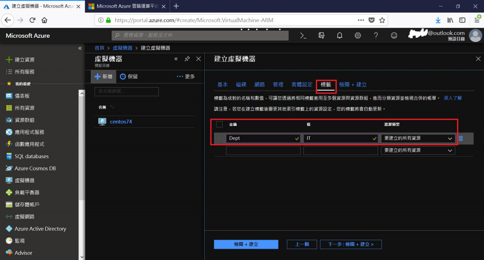Open directory and subscription filter icon
484x260 pixels.
321,36
